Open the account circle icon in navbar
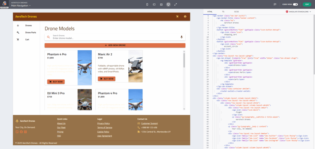Screen dimensions: 315x149 185,17
